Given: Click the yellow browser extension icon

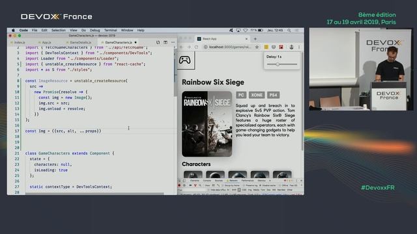Looking at the screenshot, I should click(x=266, y=47).
